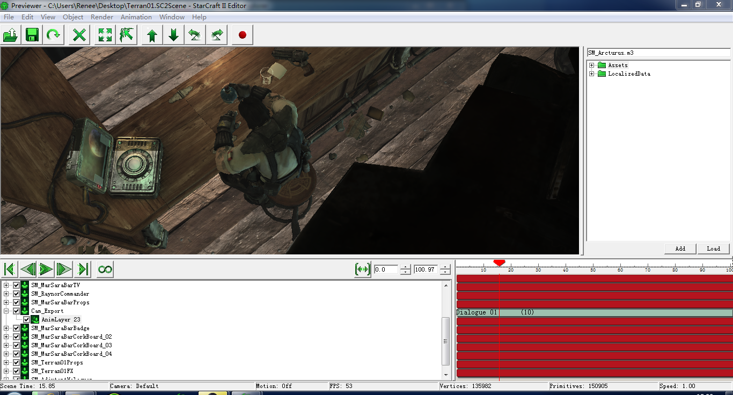Screen dimensions: 733x395
Task: Expand the LocalizedData folder
Action: point(592,74)
